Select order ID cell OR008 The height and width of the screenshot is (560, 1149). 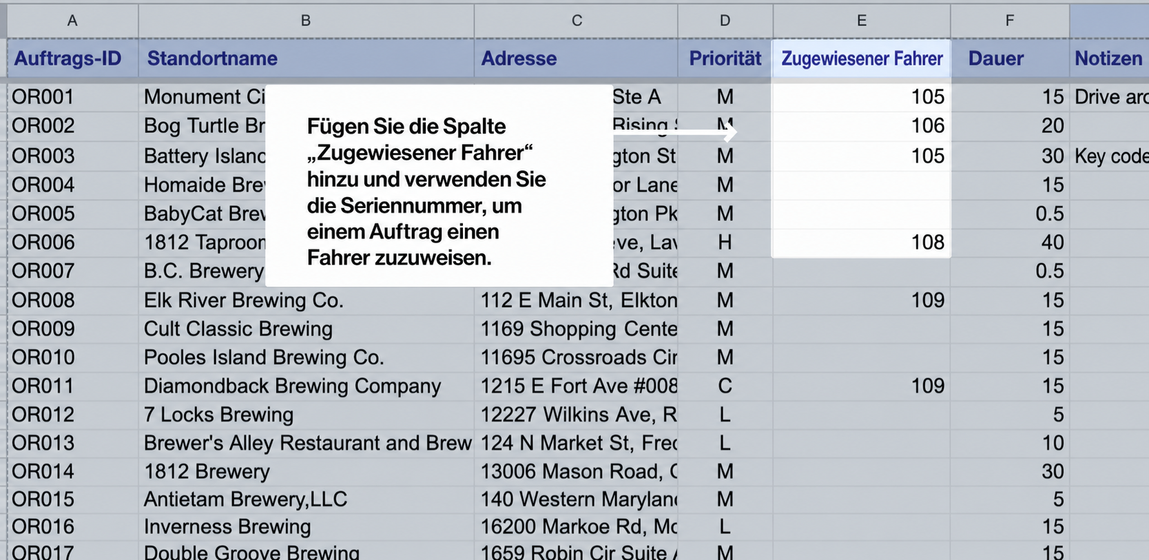(x=72, y=300)
